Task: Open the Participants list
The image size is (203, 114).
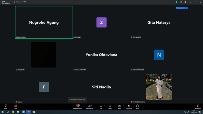Action: pyautogui.click(x=89, y=107)
